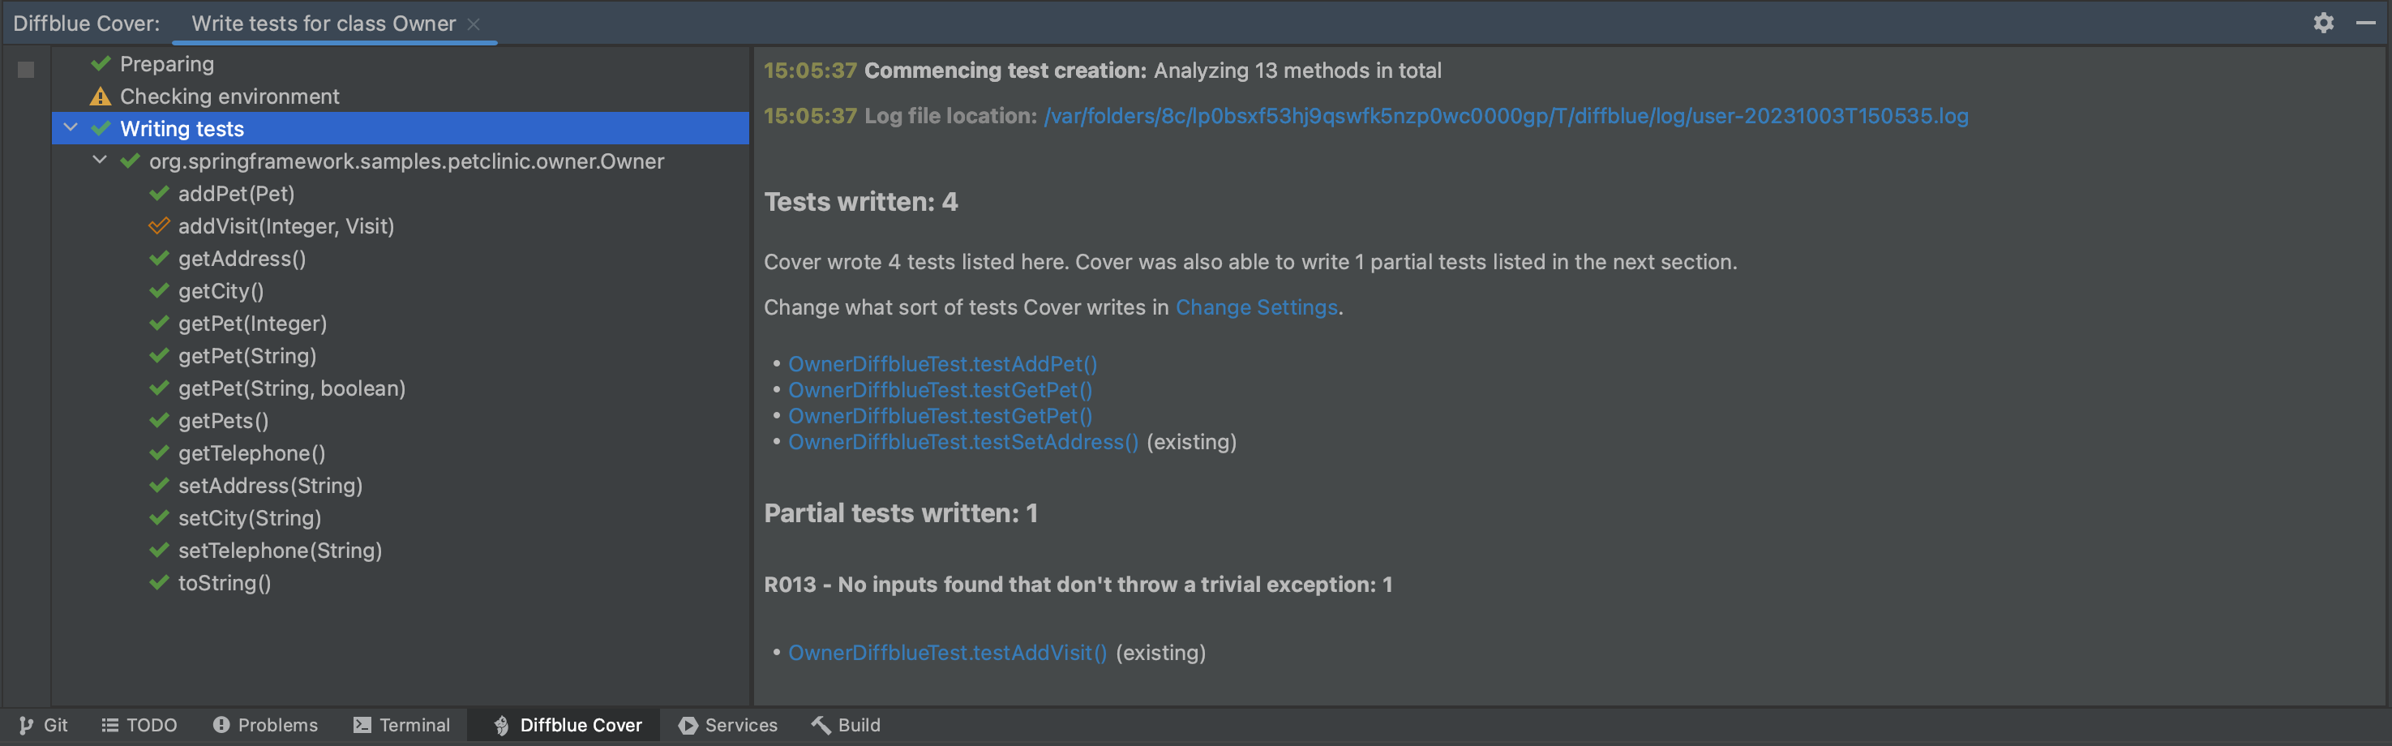
Task: Open the Terminal tool window
Action: click(x=401, y=725)
